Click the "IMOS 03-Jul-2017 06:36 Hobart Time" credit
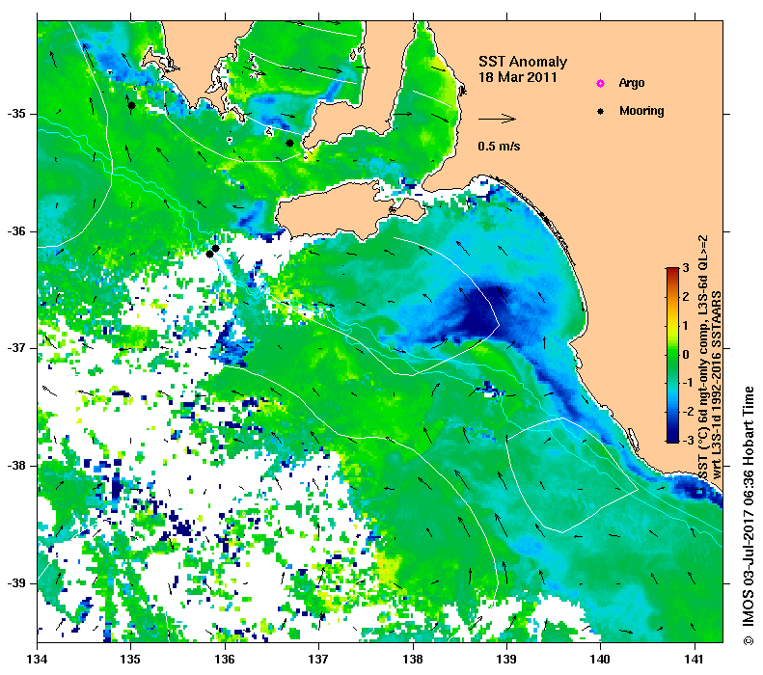The image size is (763, 675). [748, 509]
